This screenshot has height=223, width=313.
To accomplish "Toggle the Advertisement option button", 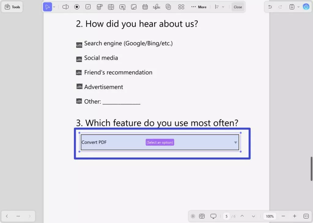I will tap(79, 86).
